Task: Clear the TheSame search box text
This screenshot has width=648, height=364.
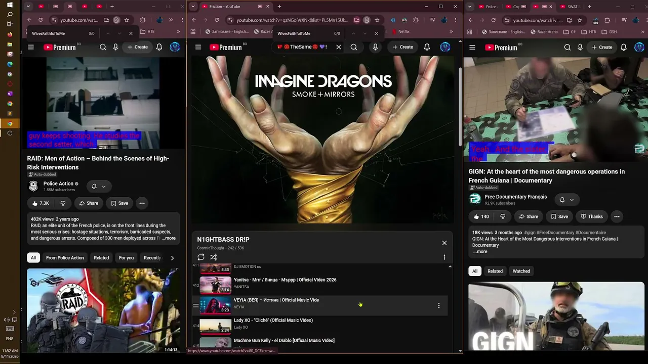Action: [x=339, y=47]
